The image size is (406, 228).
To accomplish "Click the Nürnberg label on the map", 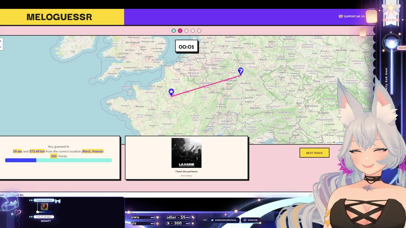I will pyautogui.click(x=251, y=90).
